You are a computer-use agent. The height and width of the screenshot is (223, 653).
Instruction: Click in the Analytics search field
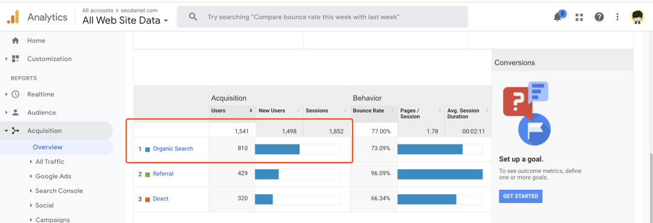[322, 17]
